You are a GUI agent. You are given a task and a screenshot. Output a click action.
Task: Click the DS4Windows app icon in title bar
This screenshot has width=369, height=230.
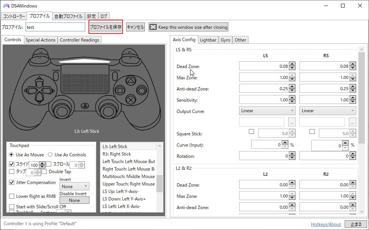coord(6,6)
